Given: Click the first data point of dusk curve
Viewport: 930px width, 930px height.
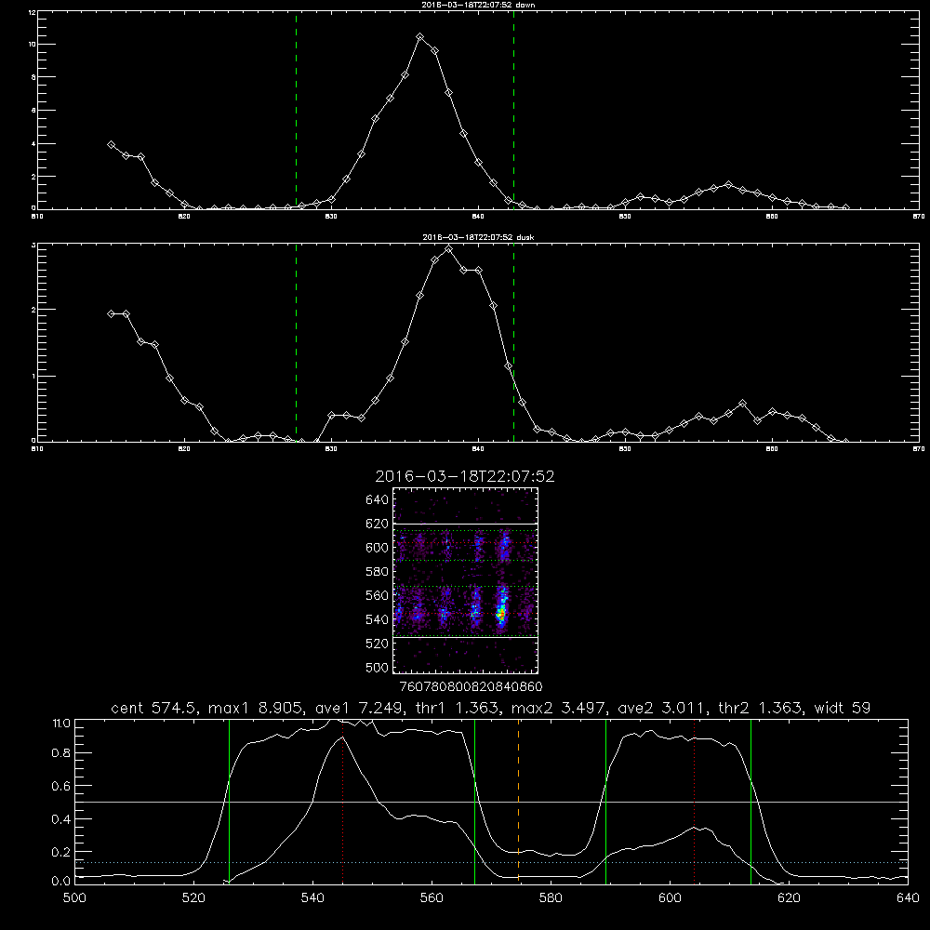Looking at the screenshot, I should [x=111, y=313].
